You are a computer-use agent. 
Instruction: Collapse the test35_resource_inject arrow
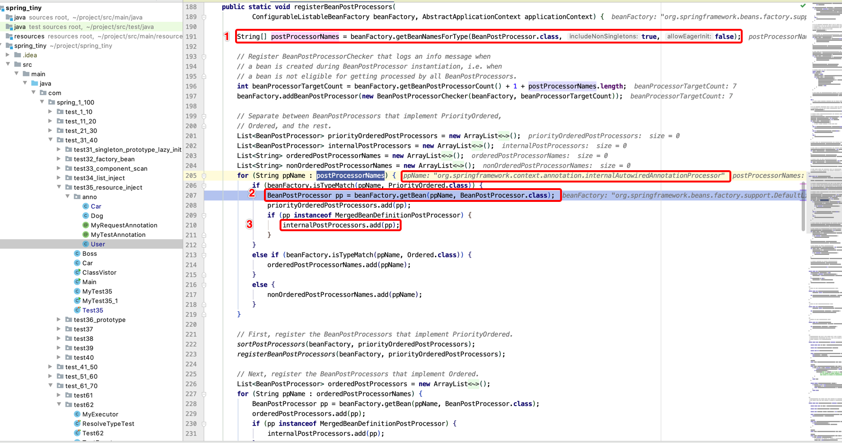click(x=59, y=187)
